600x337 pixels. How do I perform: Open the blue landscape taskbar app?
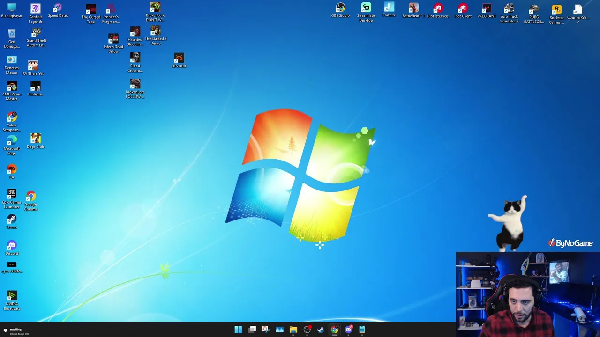[x=279, y=330]
